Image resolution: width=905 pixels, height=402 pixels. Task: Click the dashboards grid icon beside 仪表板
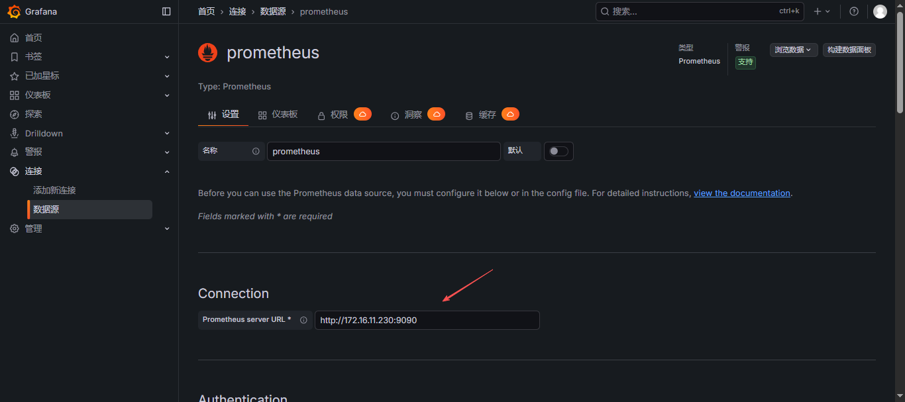(x=14, y=95)
